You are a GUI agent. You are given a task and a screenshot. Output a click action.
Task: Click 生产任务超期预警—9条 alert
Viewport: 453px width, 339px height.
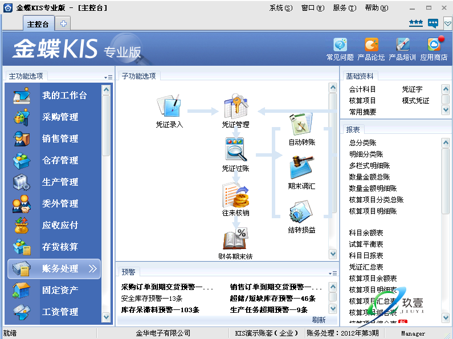click(269, 310)
